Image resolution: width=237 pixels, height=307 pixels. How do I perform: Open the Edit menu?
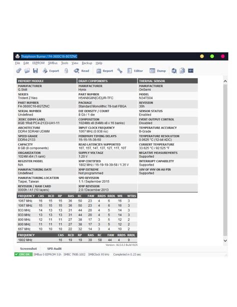[26, 63]
